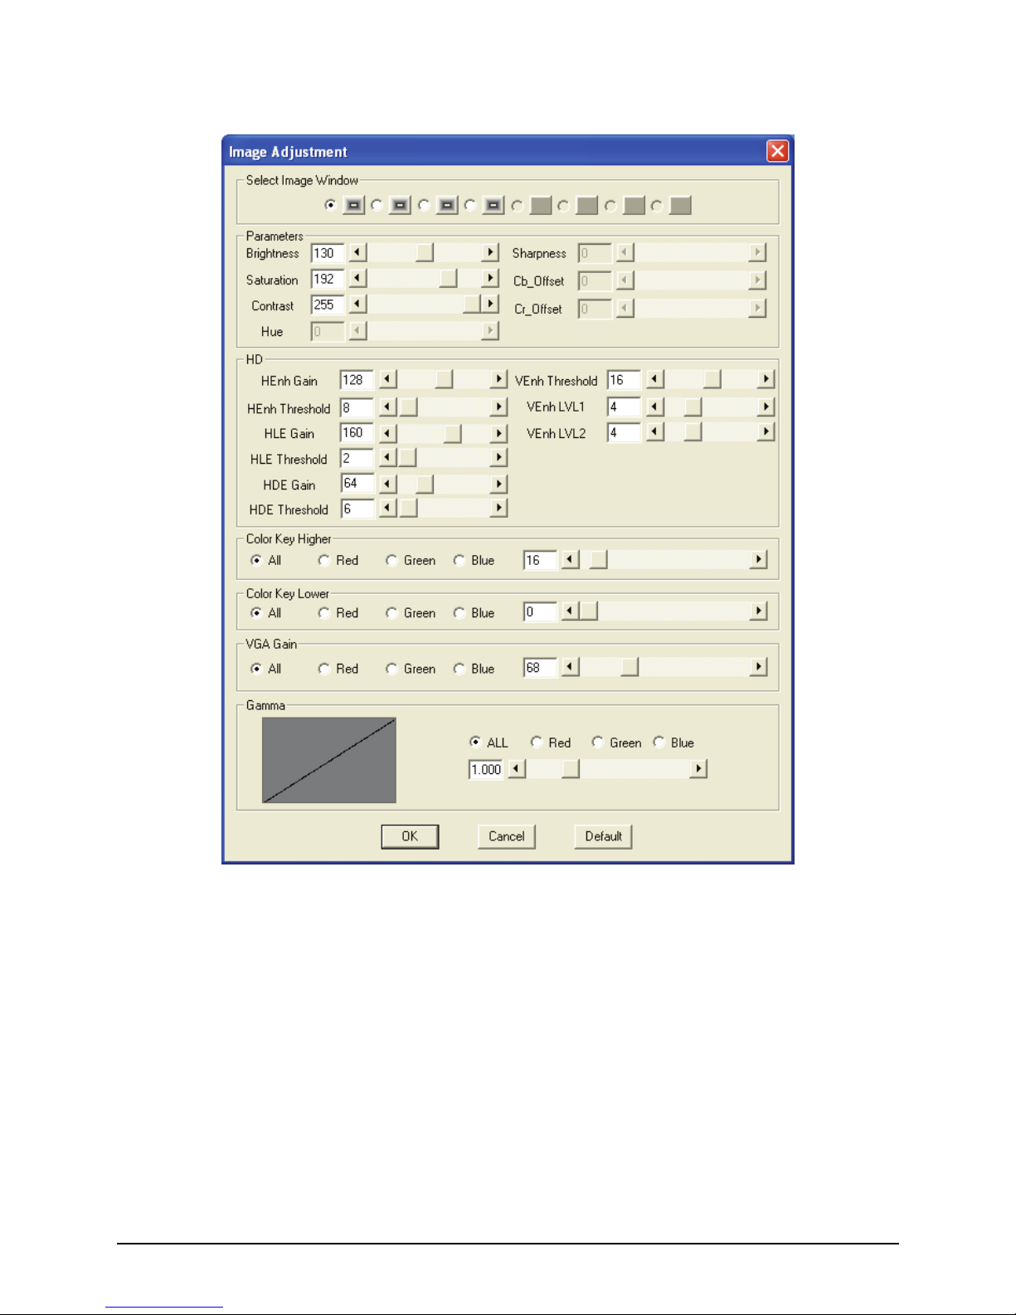The width and height of the screenshot is (1016, 1315).
Task: Click the Contrast left arrow
Action: tap(357, 304)
